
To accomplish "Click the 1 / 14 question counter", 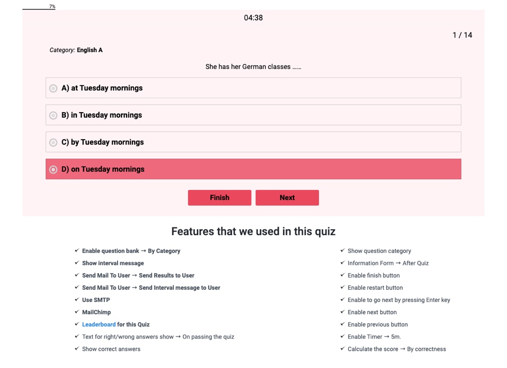I will click(462, 35).
